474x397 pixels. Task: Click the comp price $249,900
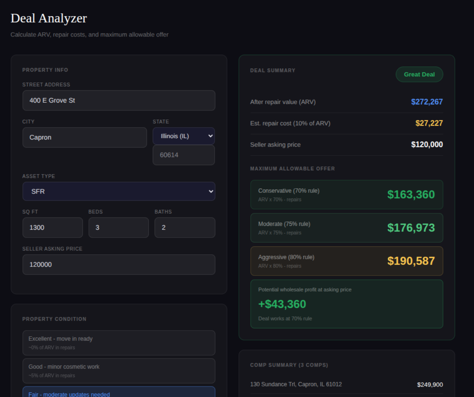point(430,384)
